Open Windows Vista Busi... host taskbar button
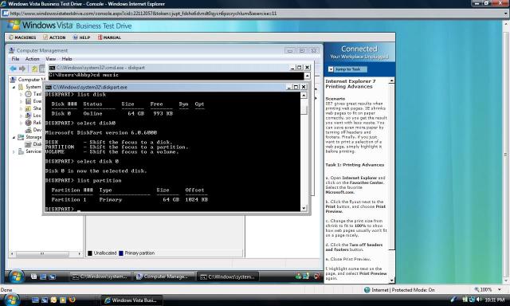 pos(131,300)
